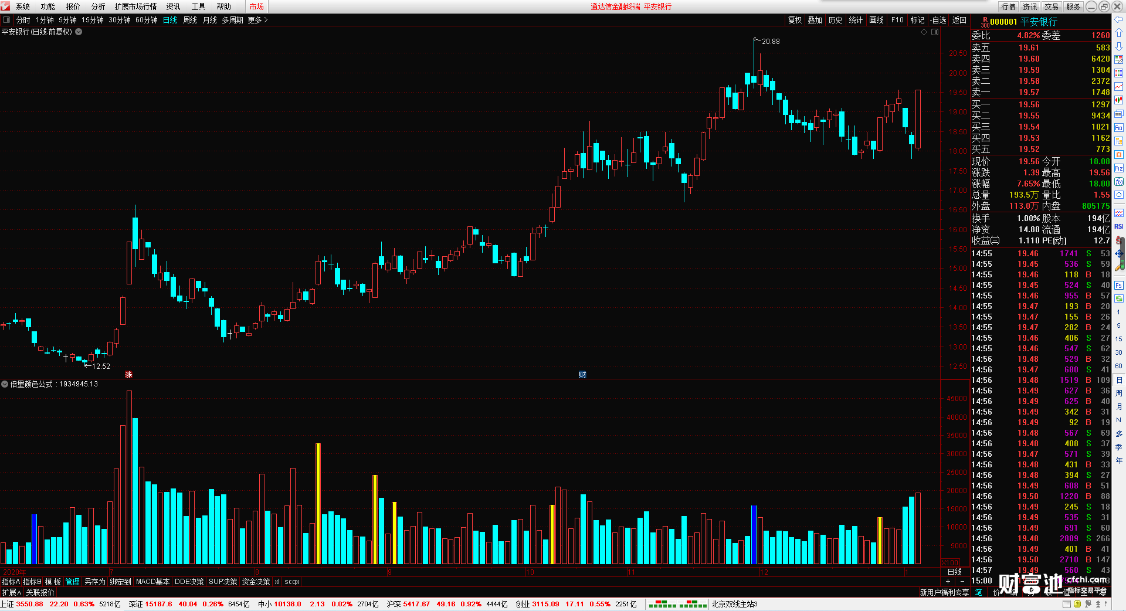
Task: Toggle 统计 statistics button
Action: (x=856, y=20)
